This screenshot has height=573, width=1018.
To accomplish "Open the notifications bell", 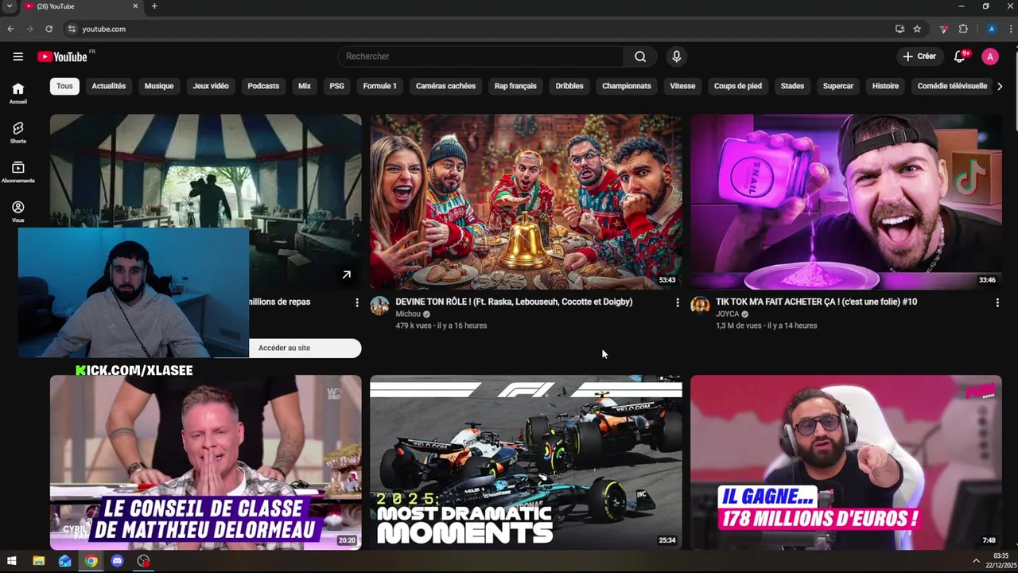I will [x=960, y=57].
